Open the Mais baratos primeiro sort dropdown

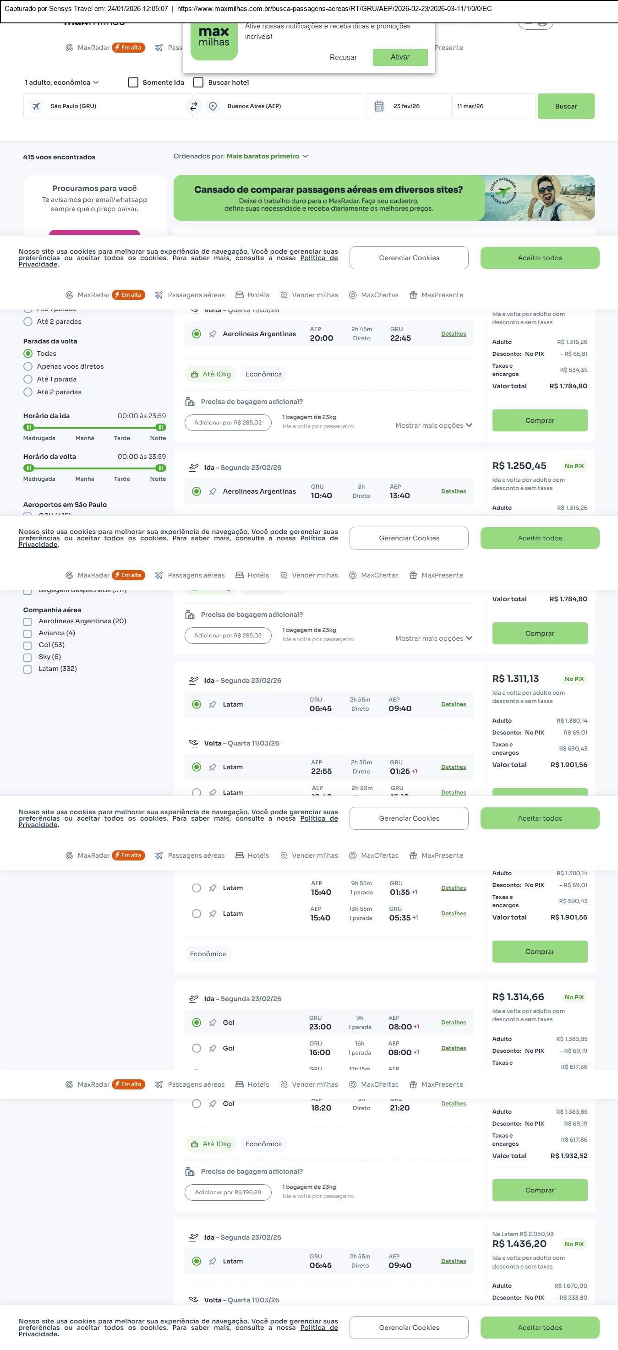click(268, 157)
